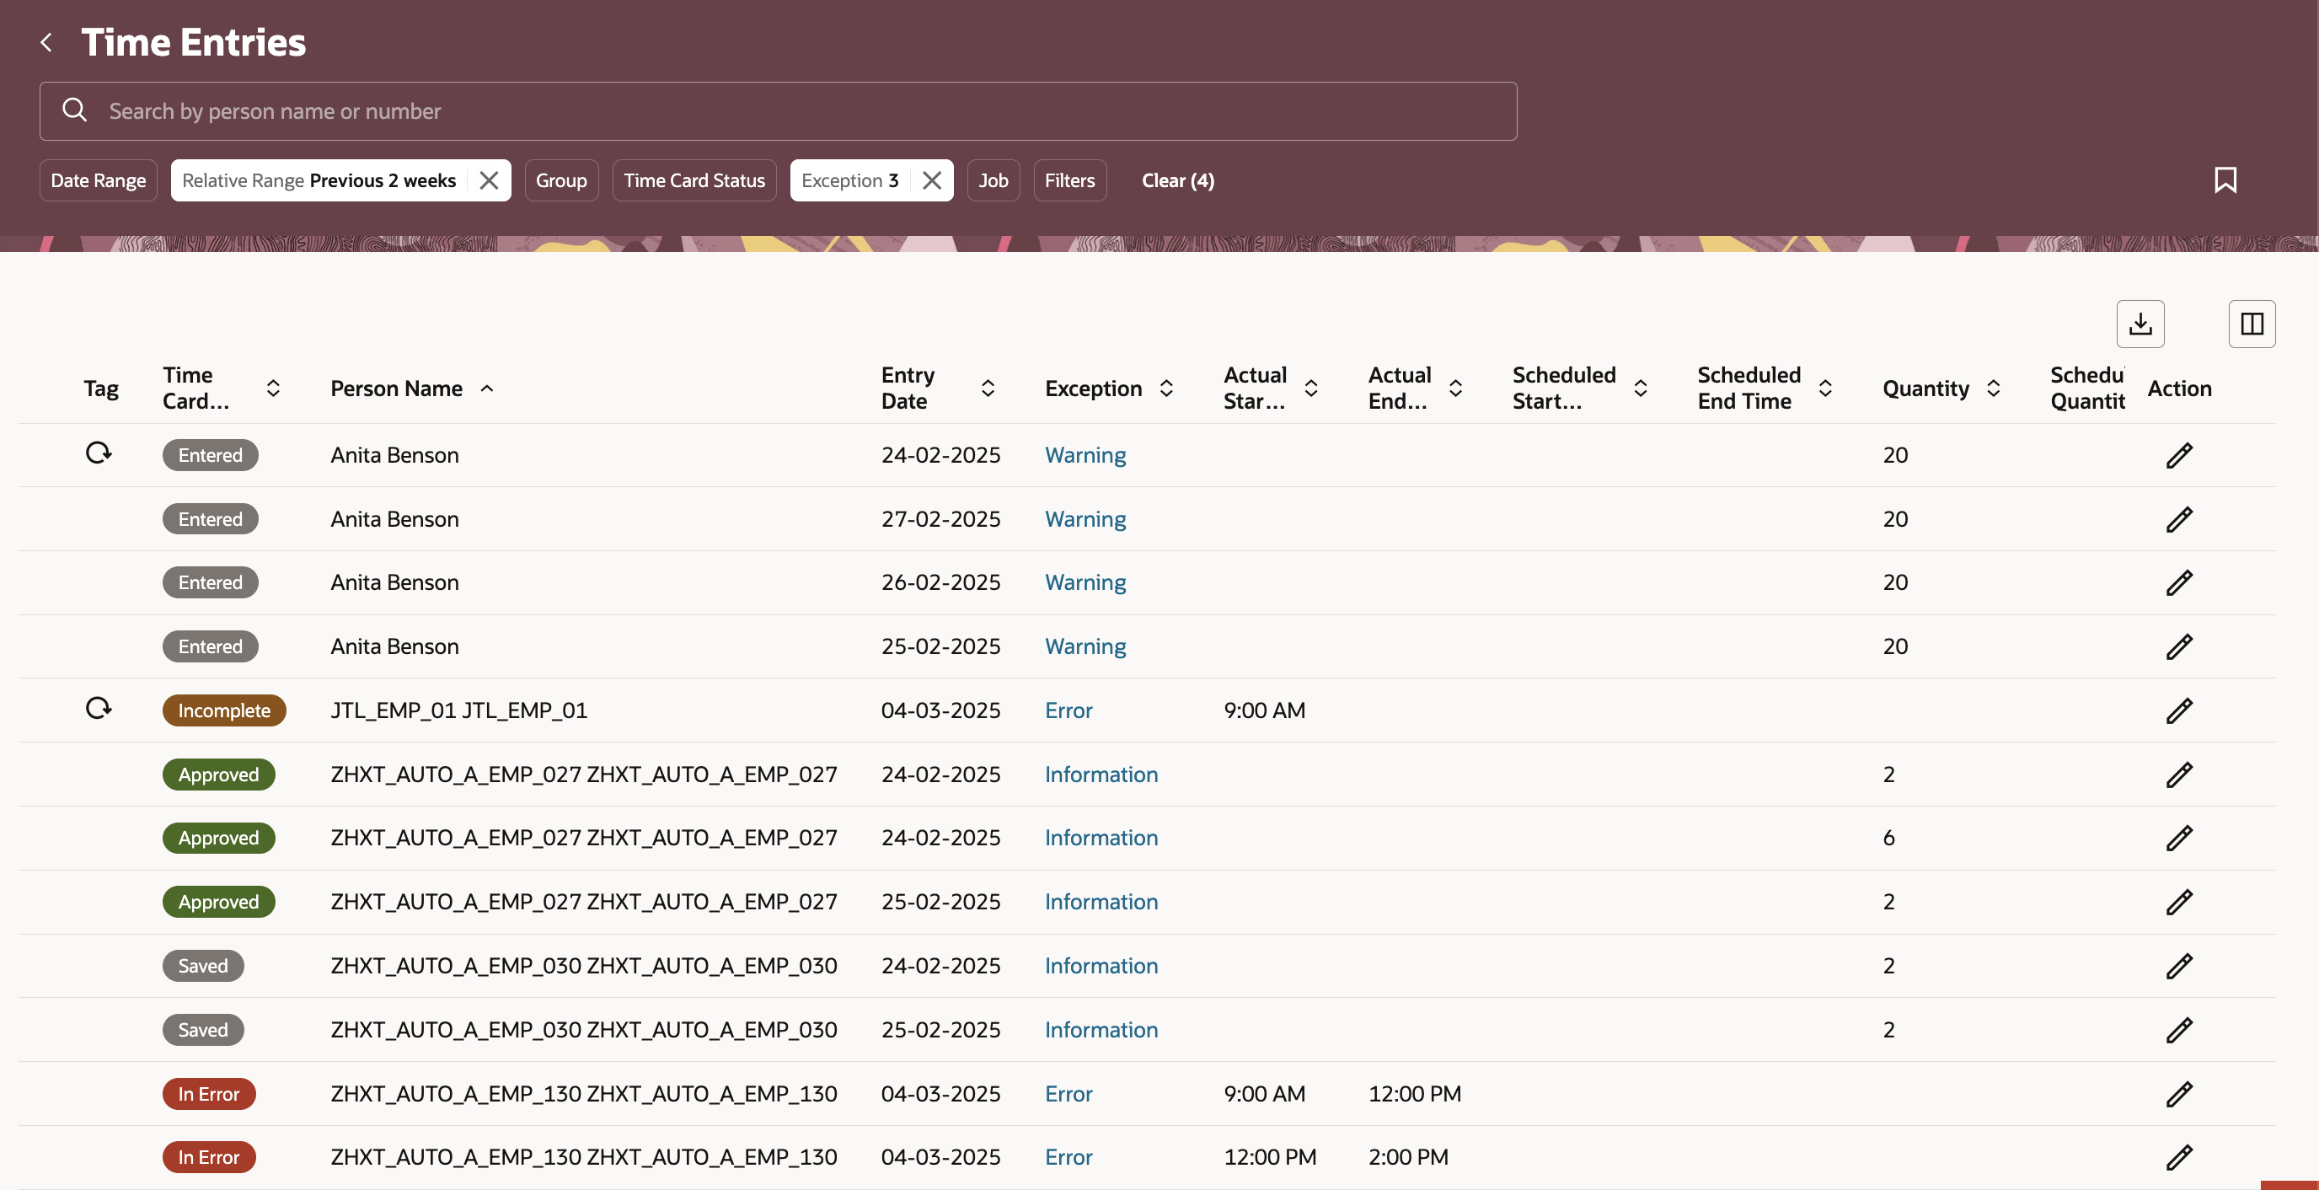Open Information link for EMP_030 25-02-2025
Viewport: 2319px width, 1190px height.
pos(1101,1030)
